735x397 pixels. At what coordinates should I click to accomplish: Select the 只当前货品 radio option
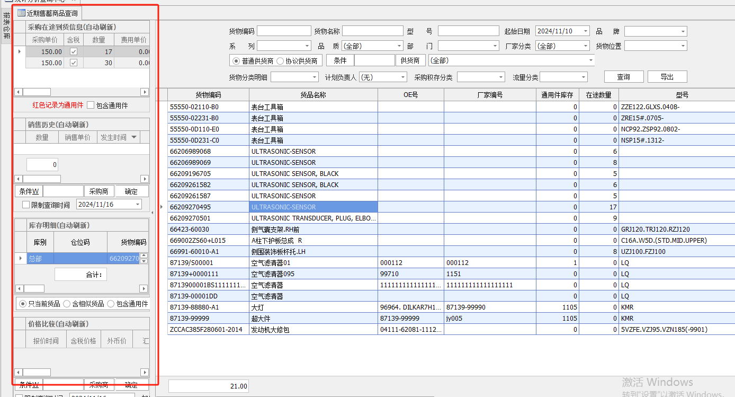pyautogui.click(x=22, y=304)
